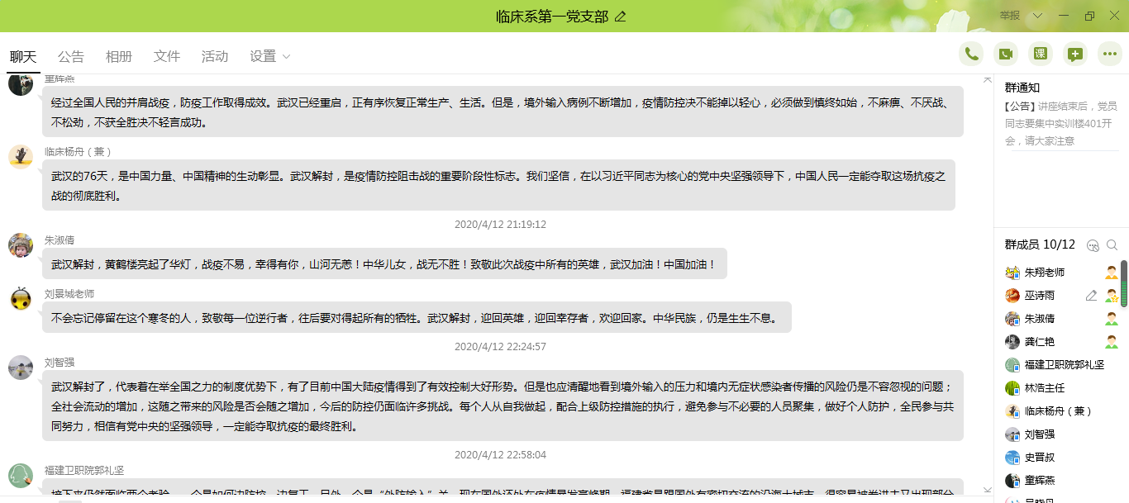Click 刘智强's avatar in the chat
The height and width of the screenshot is (503, 1129).
tap(21, 368)
